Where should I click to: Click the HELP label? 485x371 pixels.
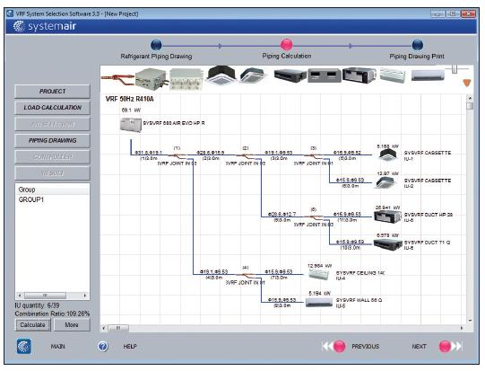click(x=130, y=346)
